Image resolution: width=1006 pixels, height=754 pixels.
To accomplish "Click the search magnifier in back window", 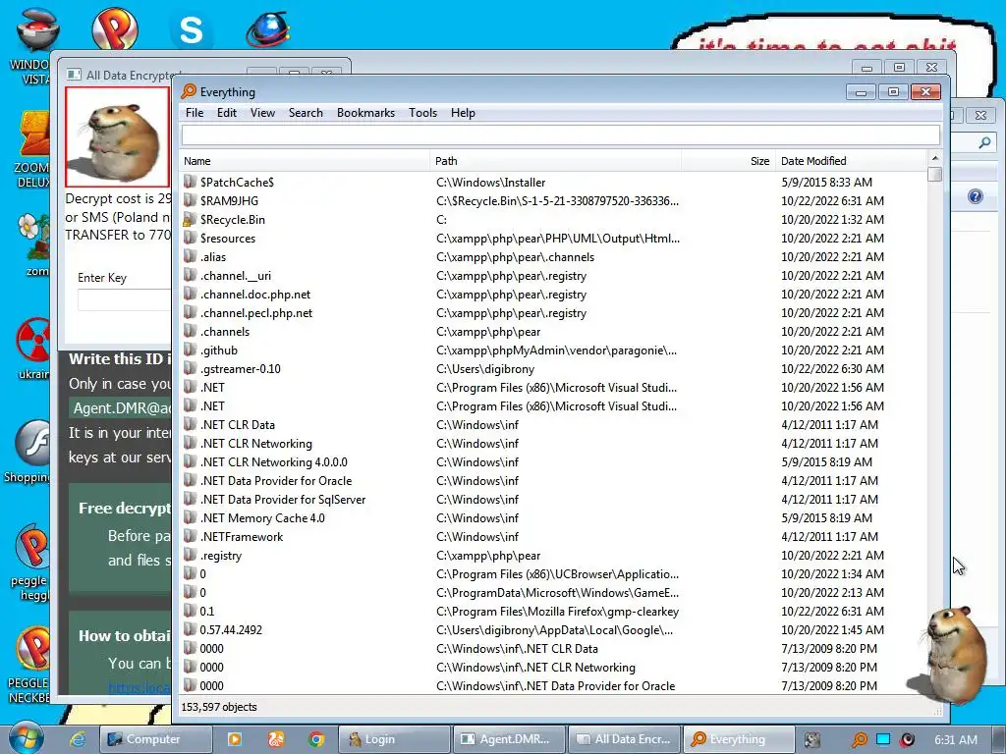I will coord(984,143).
